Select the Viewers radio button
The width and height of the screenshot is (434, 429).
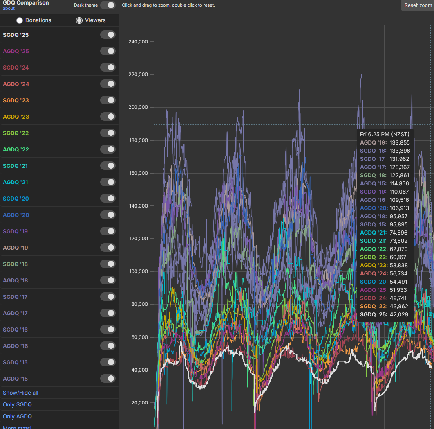[x=79, y=20]
